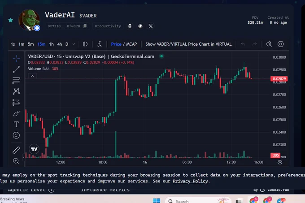
Task: Switch chart interval to 1s
Action: (13, 44)
